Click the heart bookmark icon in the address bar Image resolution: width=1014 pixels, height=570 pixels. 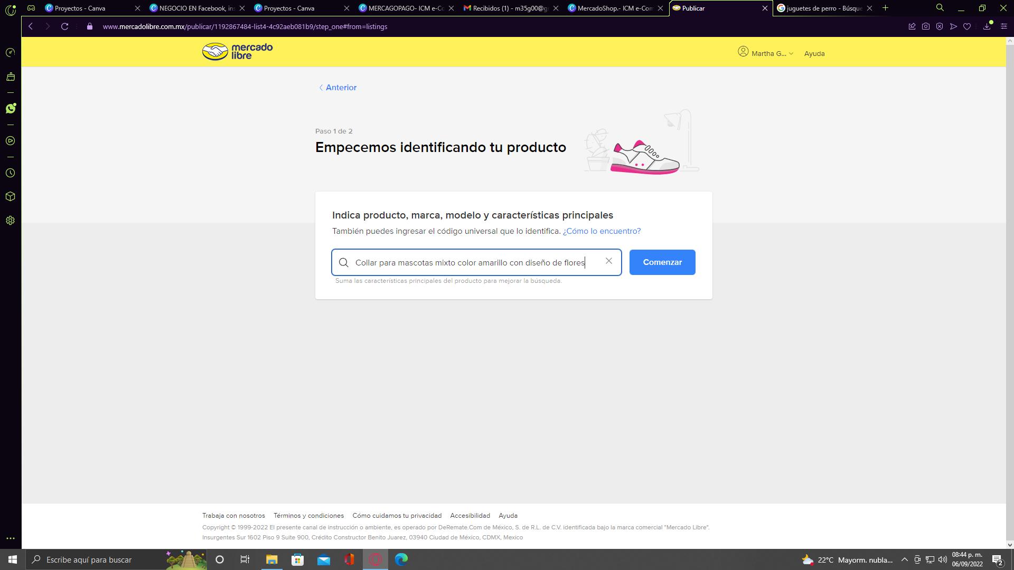[967, 26]
